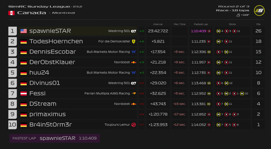
Task: Select the Interval column header
Action: tap(158, 24)
